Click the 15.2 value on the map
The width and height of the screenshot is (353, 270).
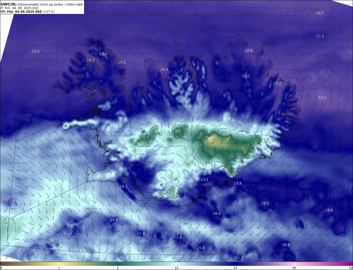point(74,232)
